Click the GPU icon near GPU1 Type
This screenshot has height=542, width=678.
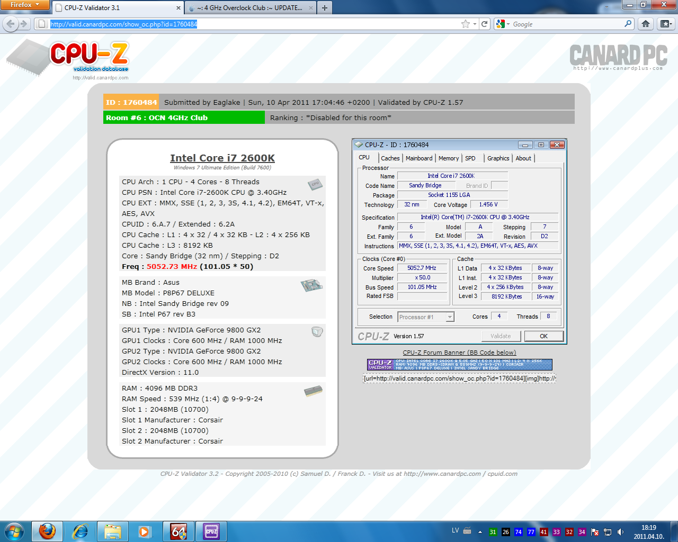click(x=317, y=332)
